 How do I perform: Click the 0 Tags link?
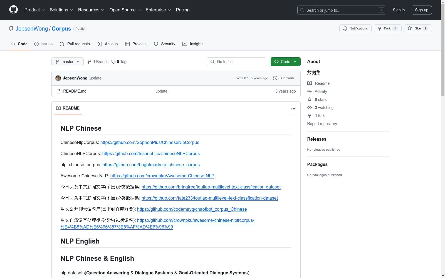coord(120,62)
